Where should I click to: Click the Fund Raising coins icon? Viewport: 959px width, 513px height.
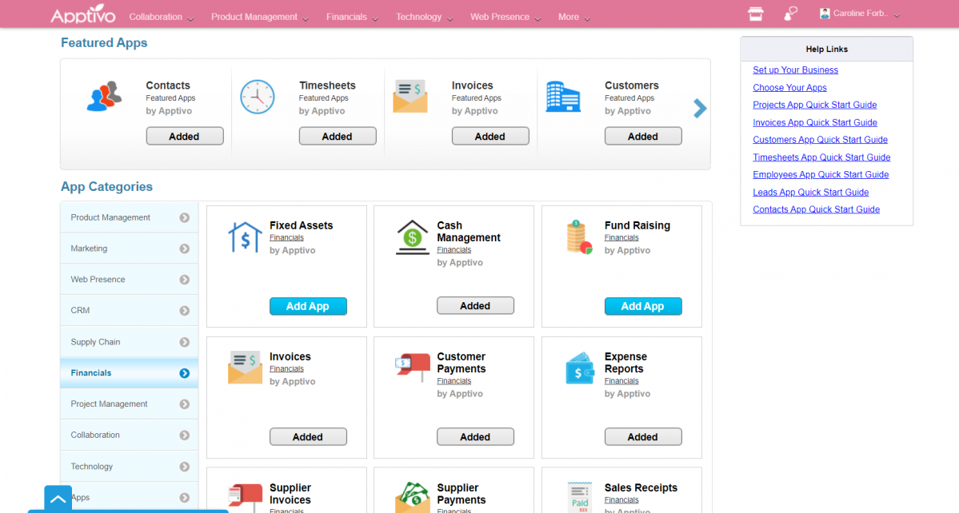point(579,237)
